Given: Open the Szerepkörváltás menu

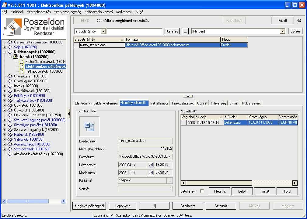Looking at the screenshot, I should click(x=39, y=12).
